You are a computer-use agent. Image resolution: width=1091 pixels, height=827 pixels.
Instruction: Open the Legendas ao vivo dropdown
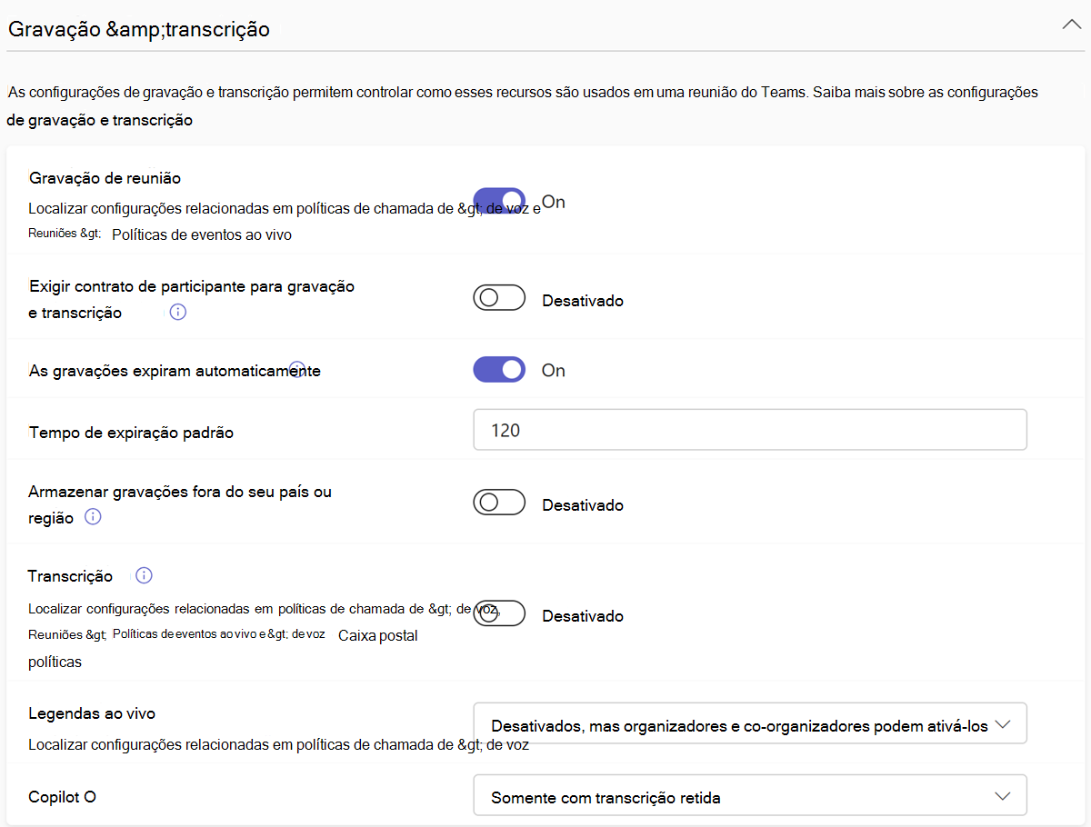pos(750,723)
